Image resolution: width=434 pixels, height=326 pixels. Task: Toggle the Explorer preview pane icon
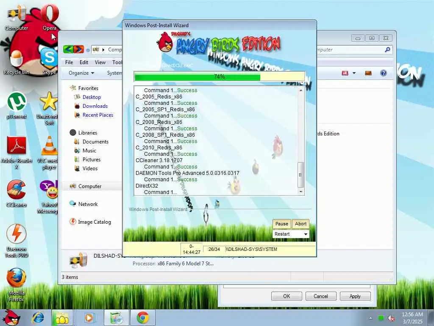pos(368,73)
